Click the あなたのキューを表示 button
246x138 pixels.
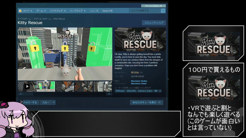point(147,102)
